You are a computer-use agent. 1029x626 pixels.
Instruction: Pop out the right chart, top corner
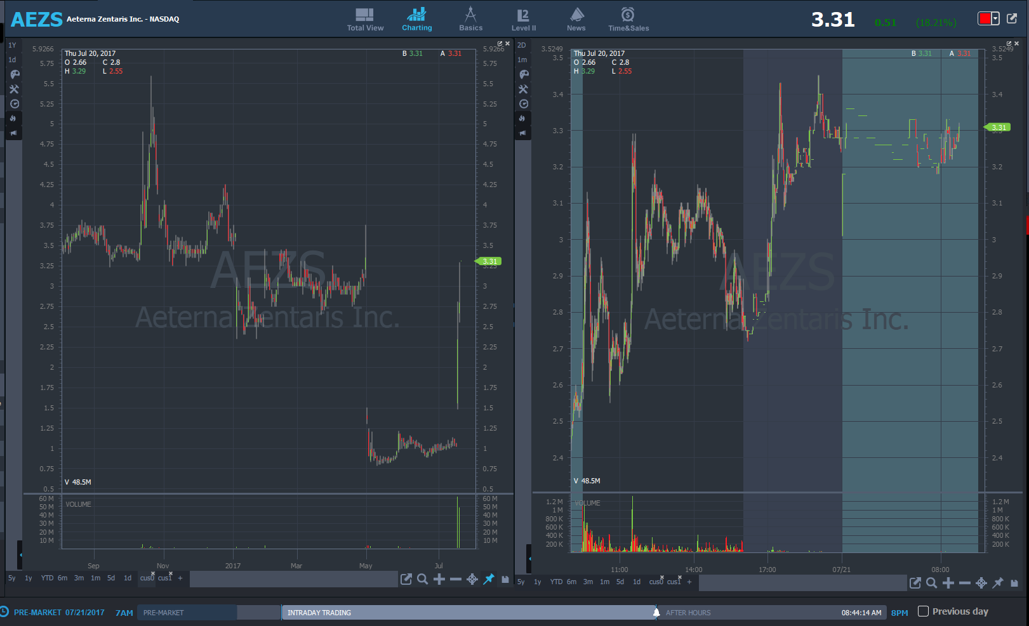click(1009, 44)
